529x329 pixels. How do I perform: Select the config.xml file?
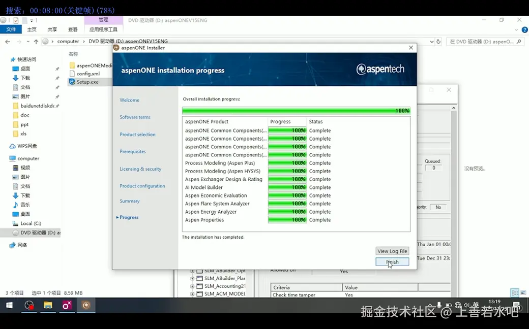click(x=84, y=74)
